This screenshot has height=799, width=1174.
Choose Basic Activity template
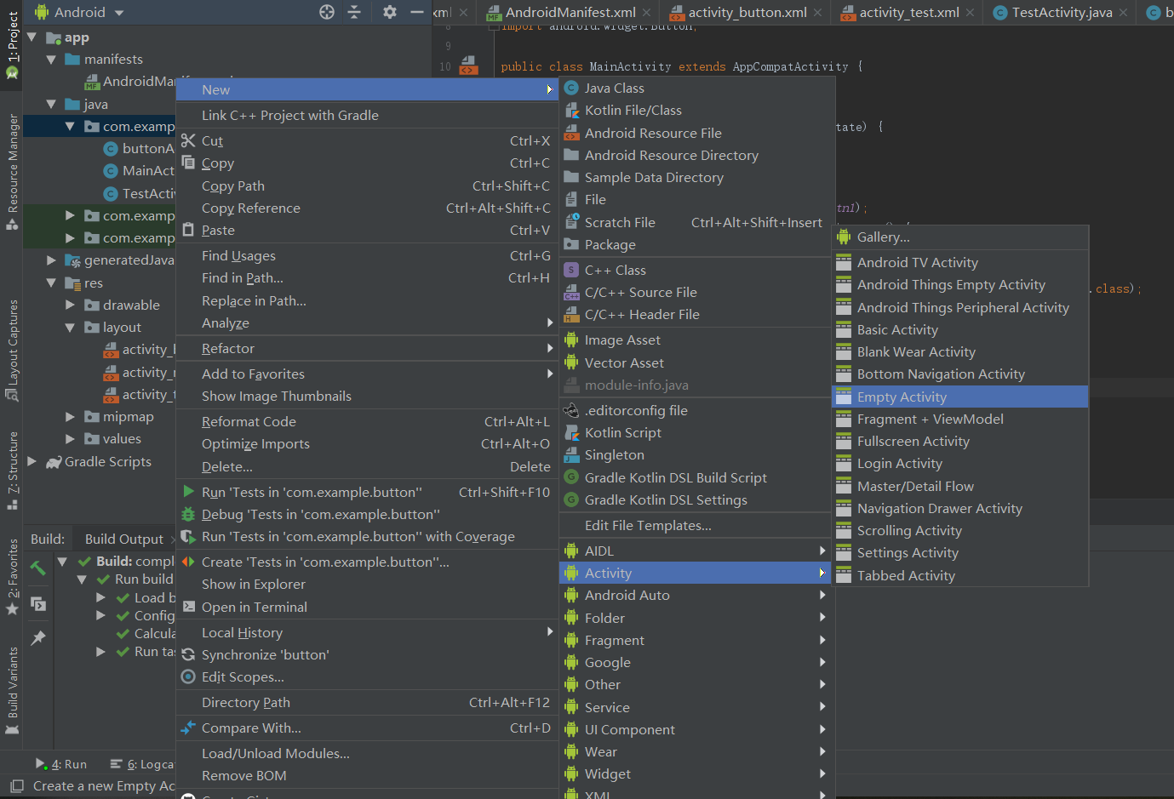pyautogui.click(x=960, y=329)
